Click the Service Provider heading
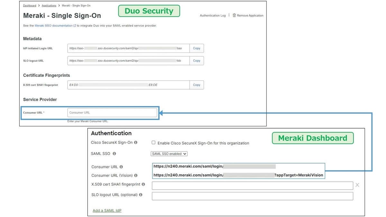This screenshot has height=217, width=386. [40, 99]
